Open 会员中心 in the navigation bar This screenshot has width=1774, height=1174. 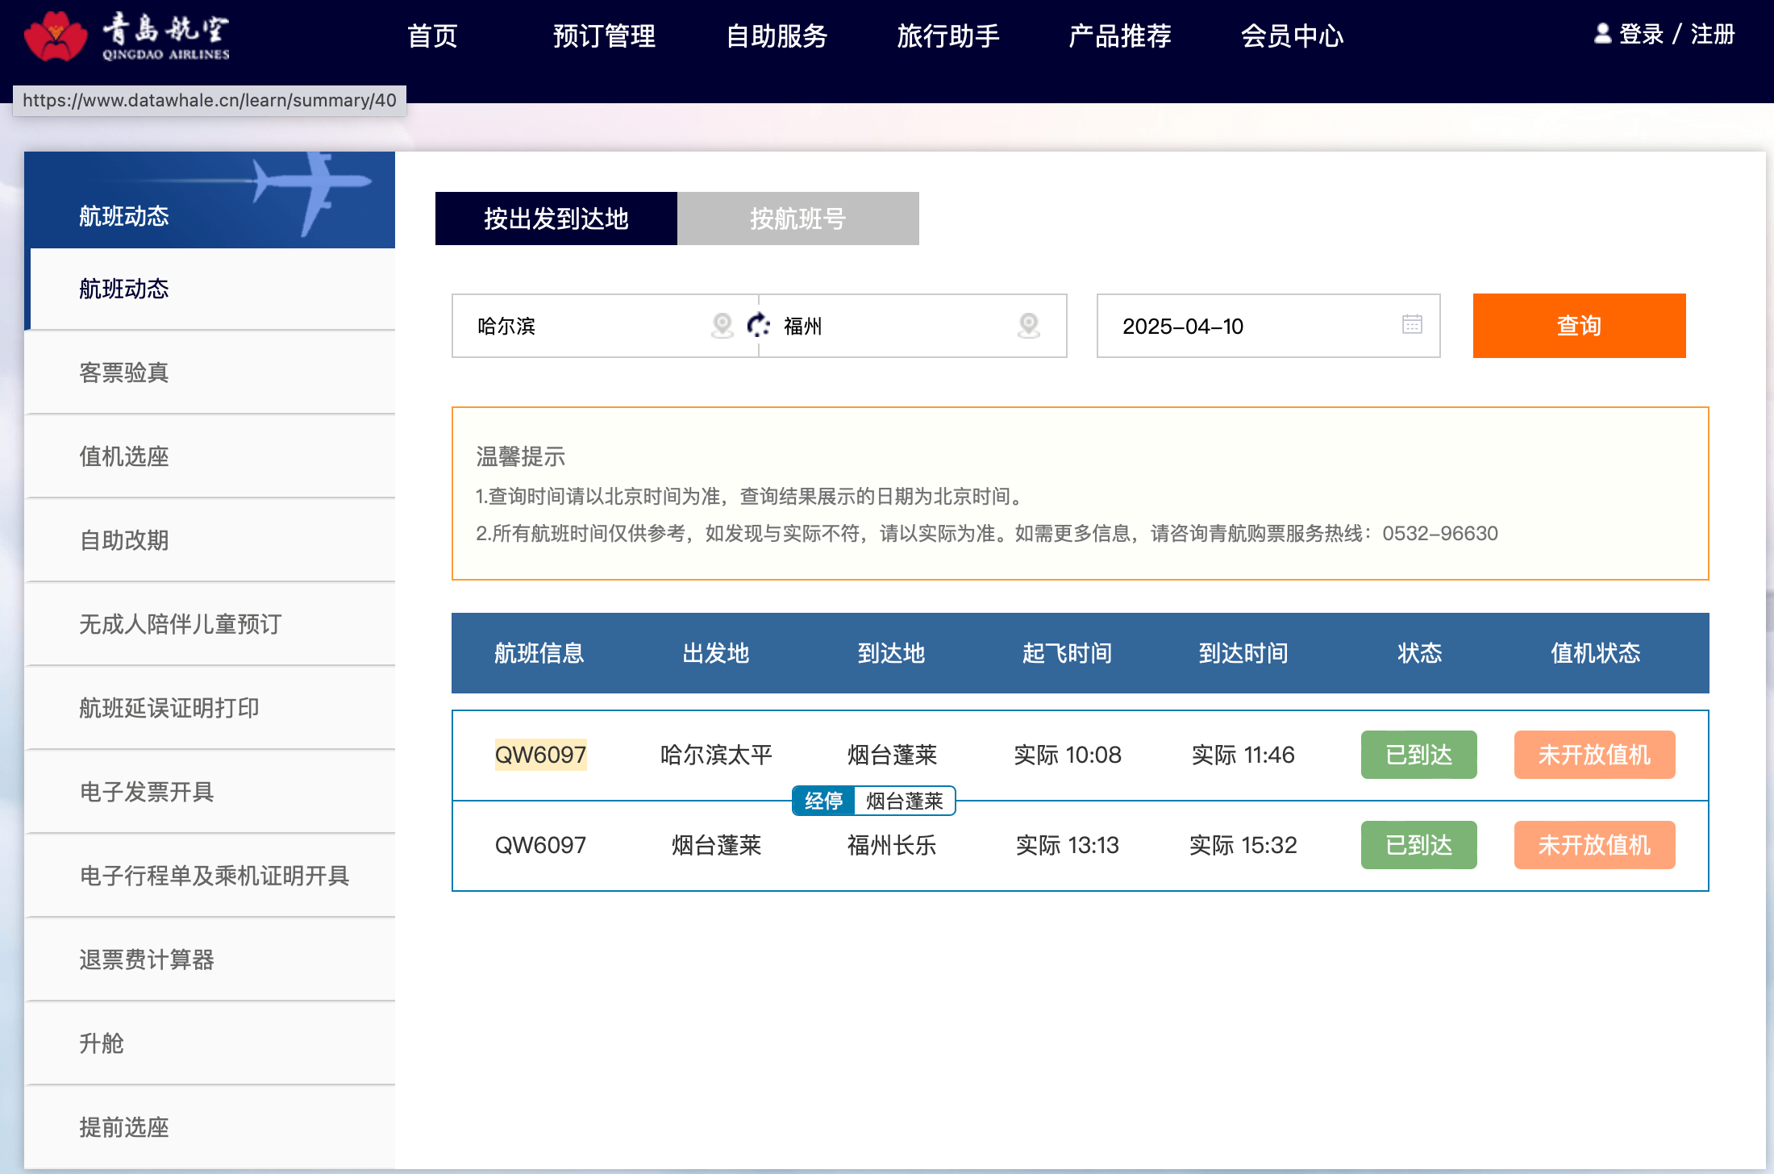pos(1292,36)
